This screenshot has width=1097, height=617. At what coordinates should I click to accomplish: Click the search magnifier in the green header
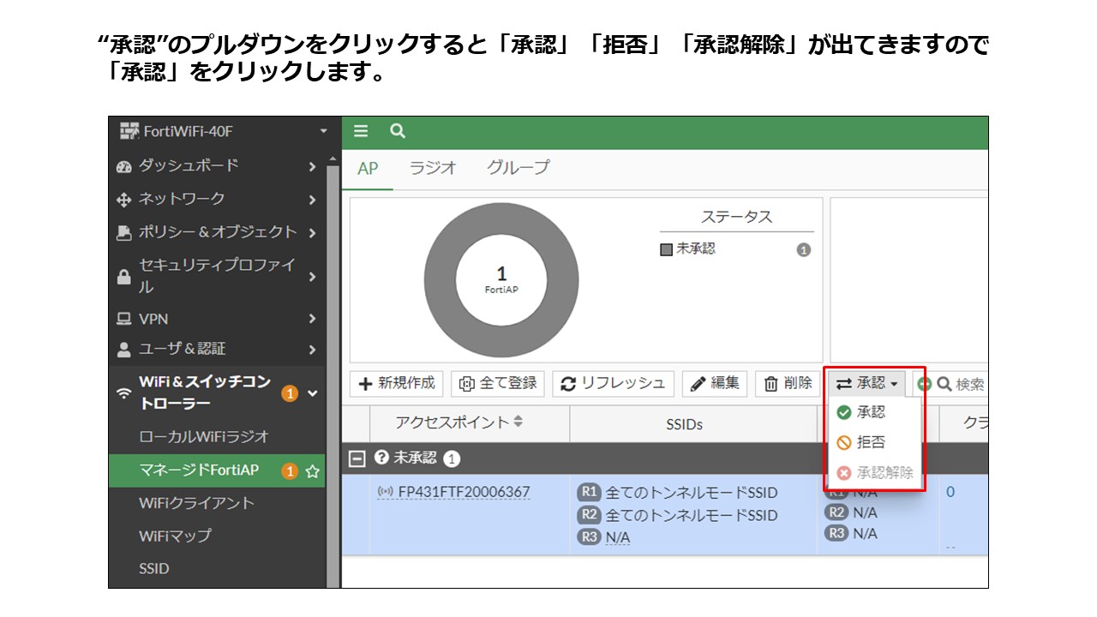tap(397, 131)
